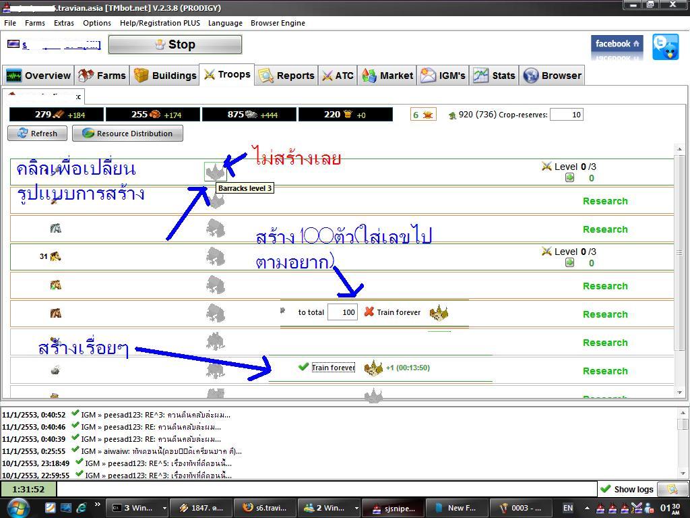
Task: Switch to the Stats tab
Action: [494, 76]
